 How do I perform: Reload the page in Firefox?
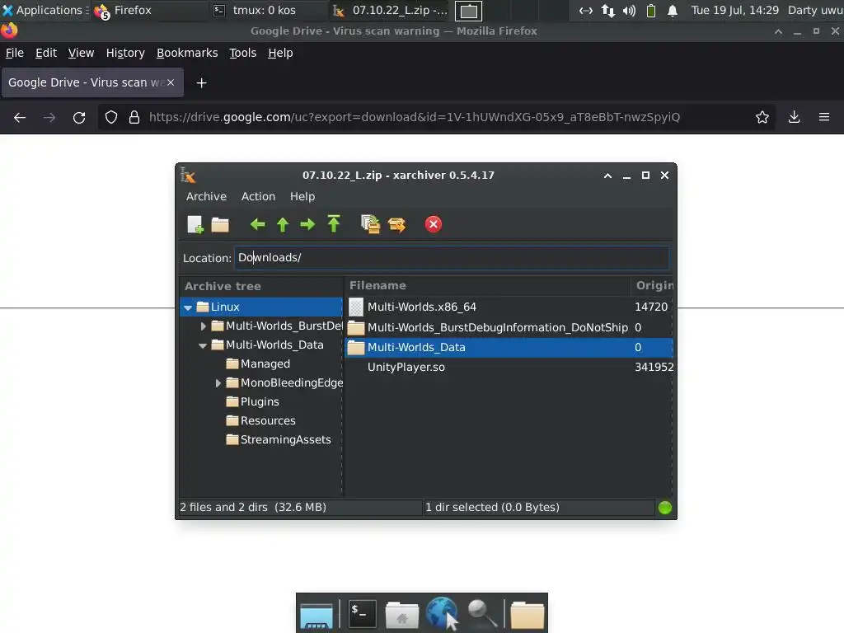click(x=79, y=117)
